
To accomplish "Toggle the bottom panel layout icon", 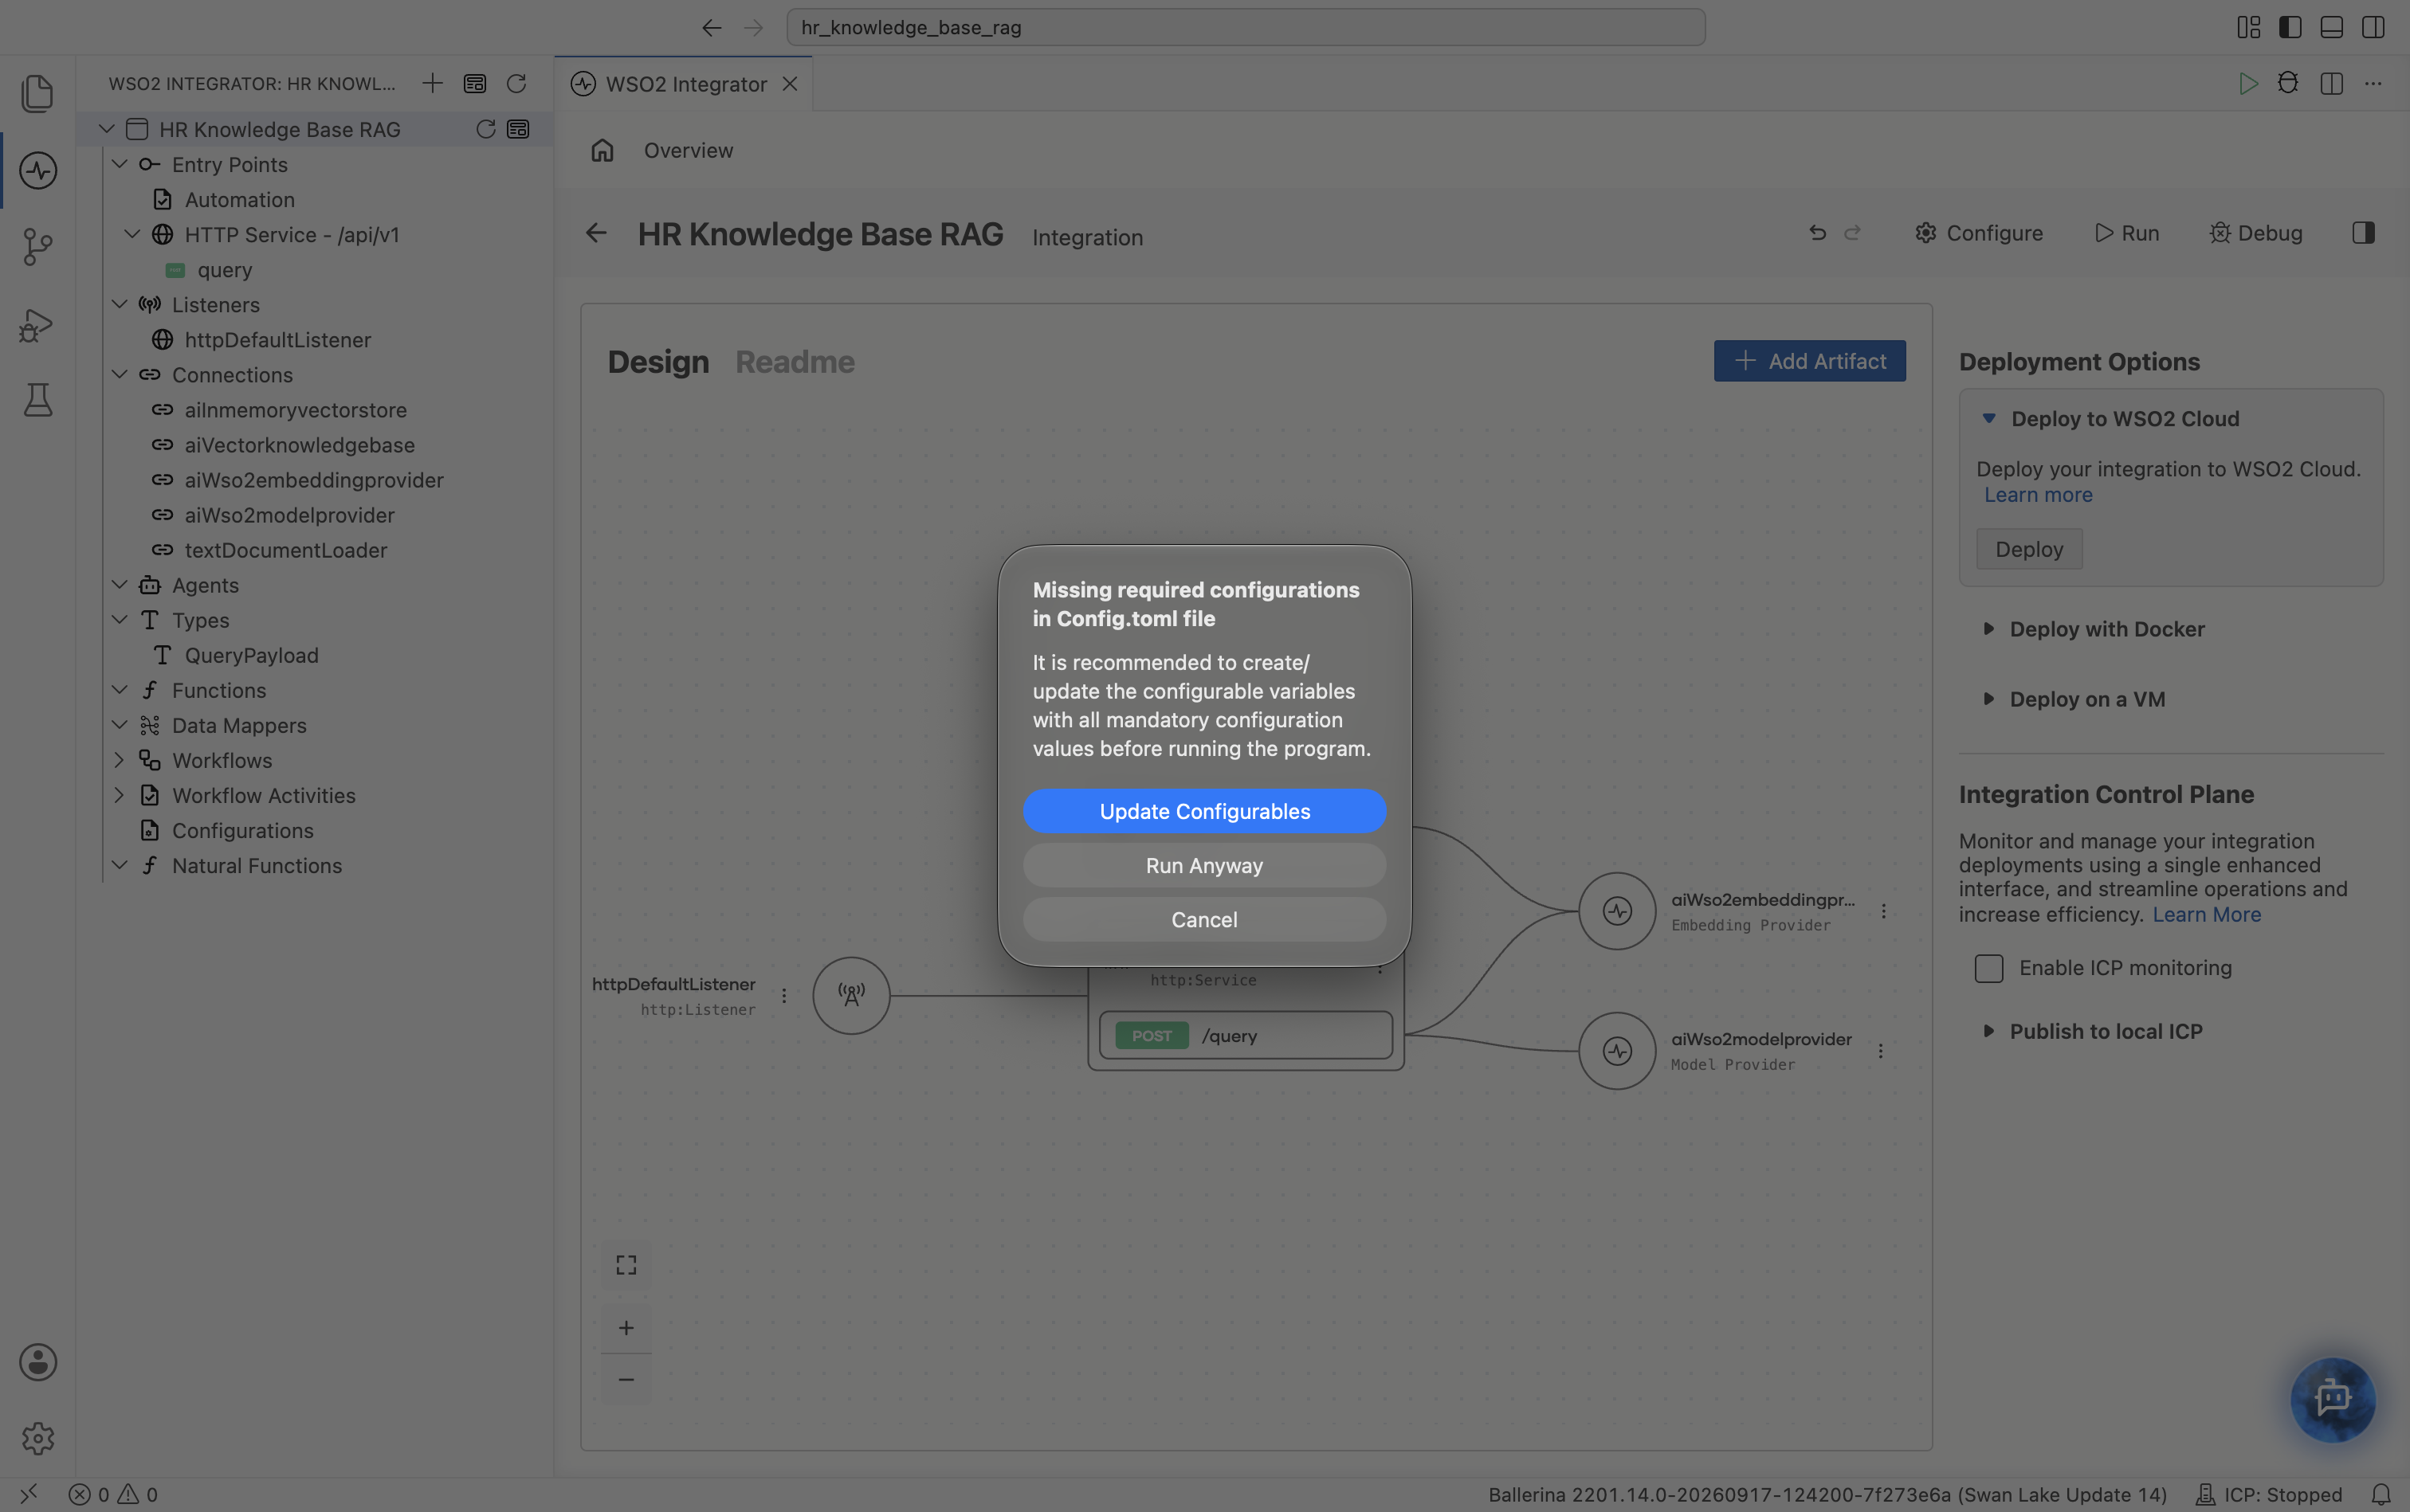I will pos(2331,27).
